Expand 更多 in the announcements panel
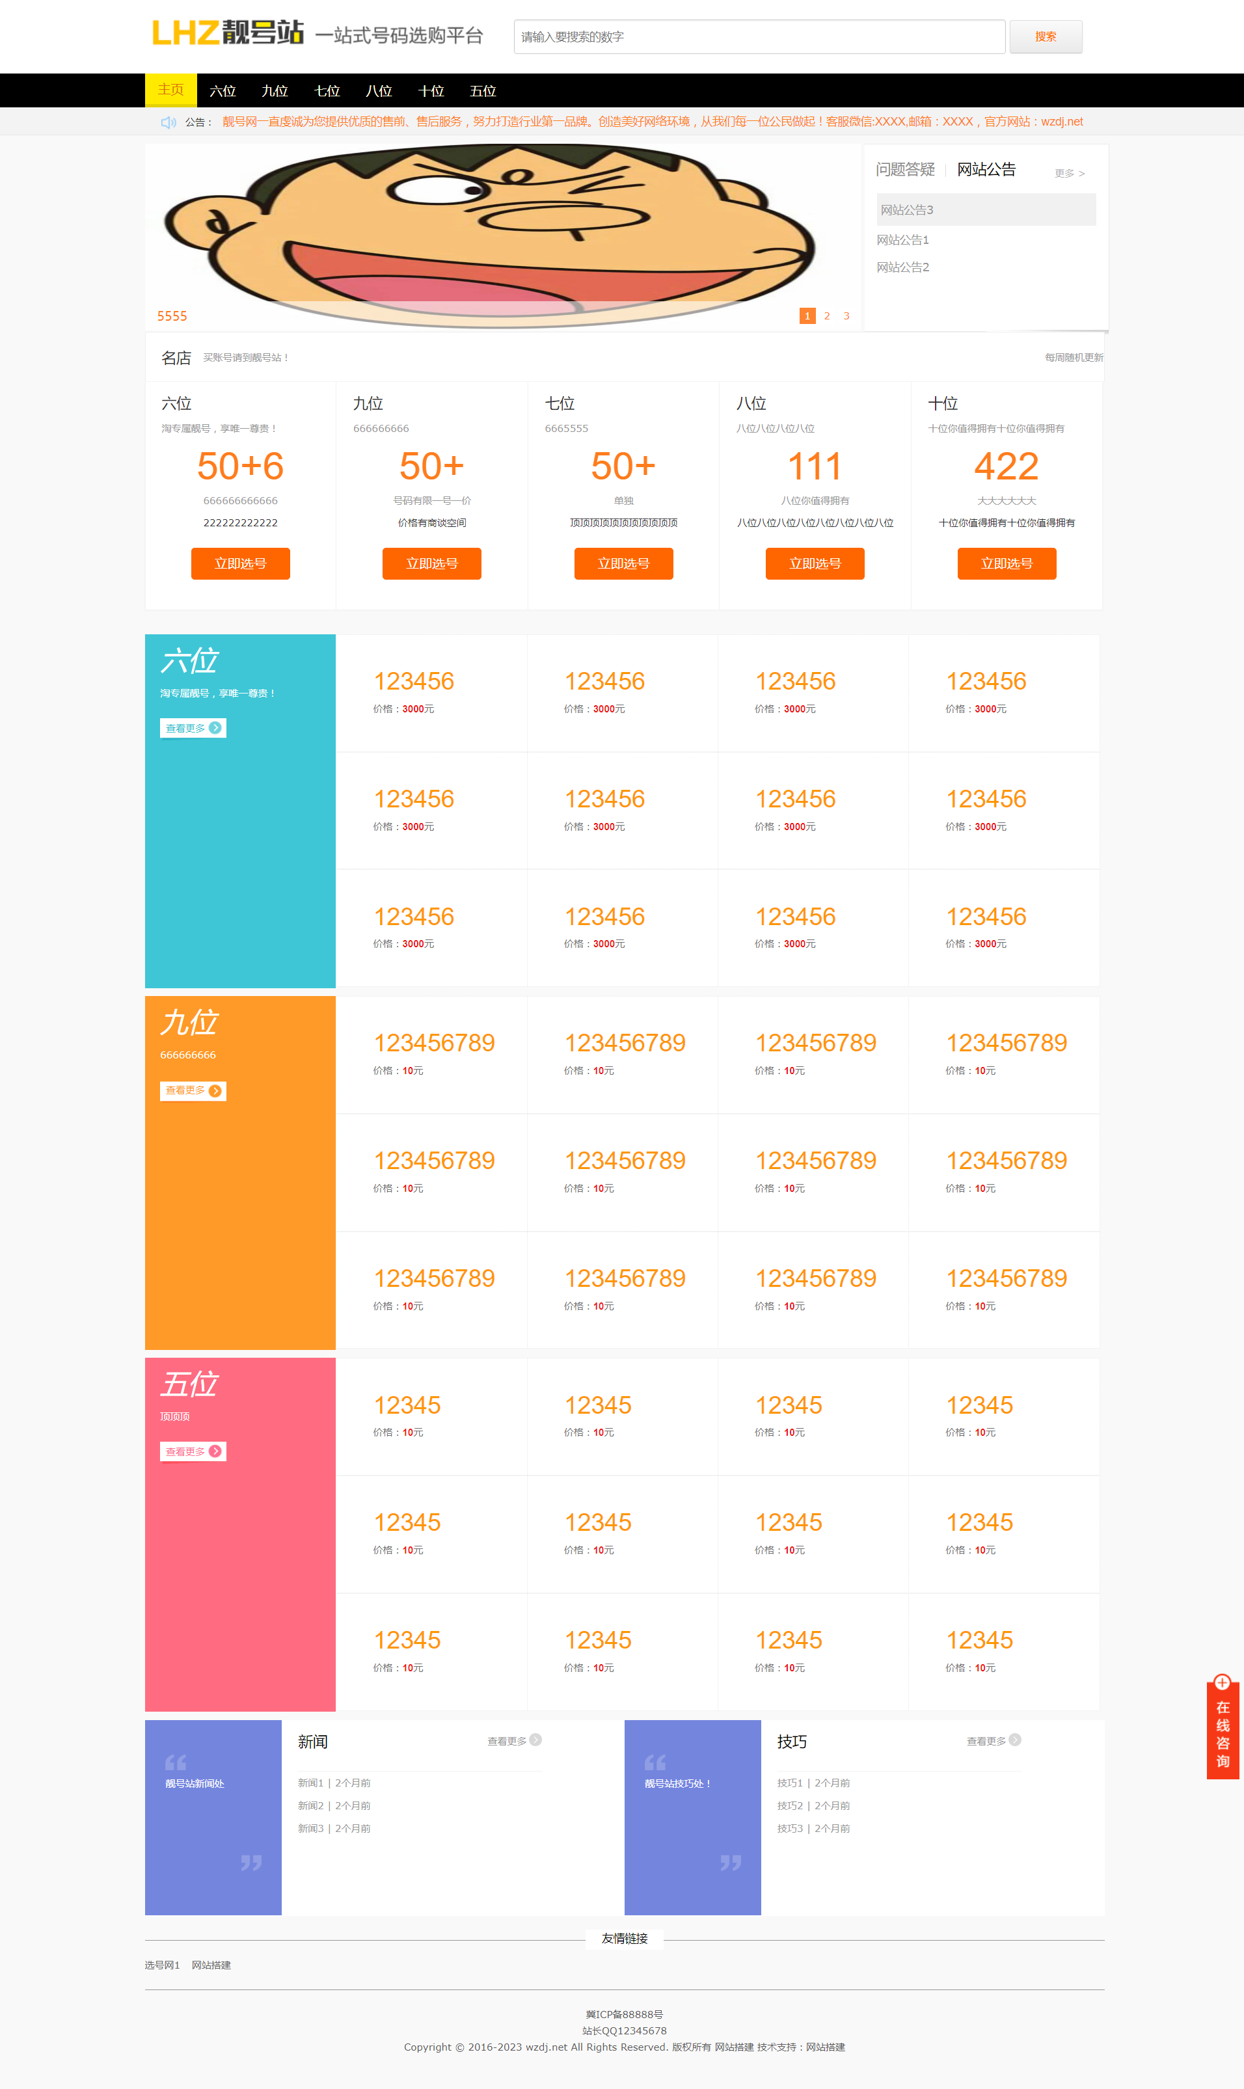Viewport: 1244px width, 2089px height. pyautogui.click(x=1069, y=174)
